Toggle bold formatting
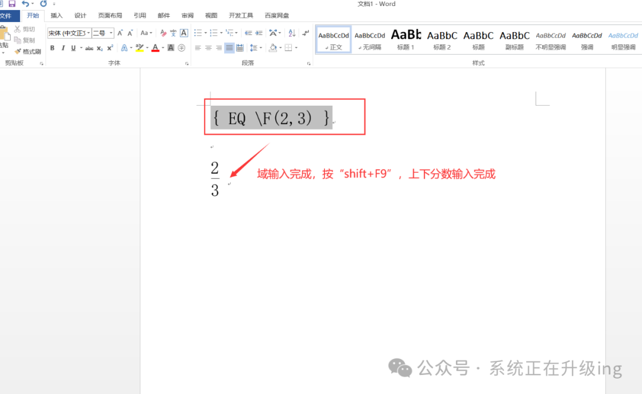Viewport: 642px width, 394px height. click(x=52, y=48)
